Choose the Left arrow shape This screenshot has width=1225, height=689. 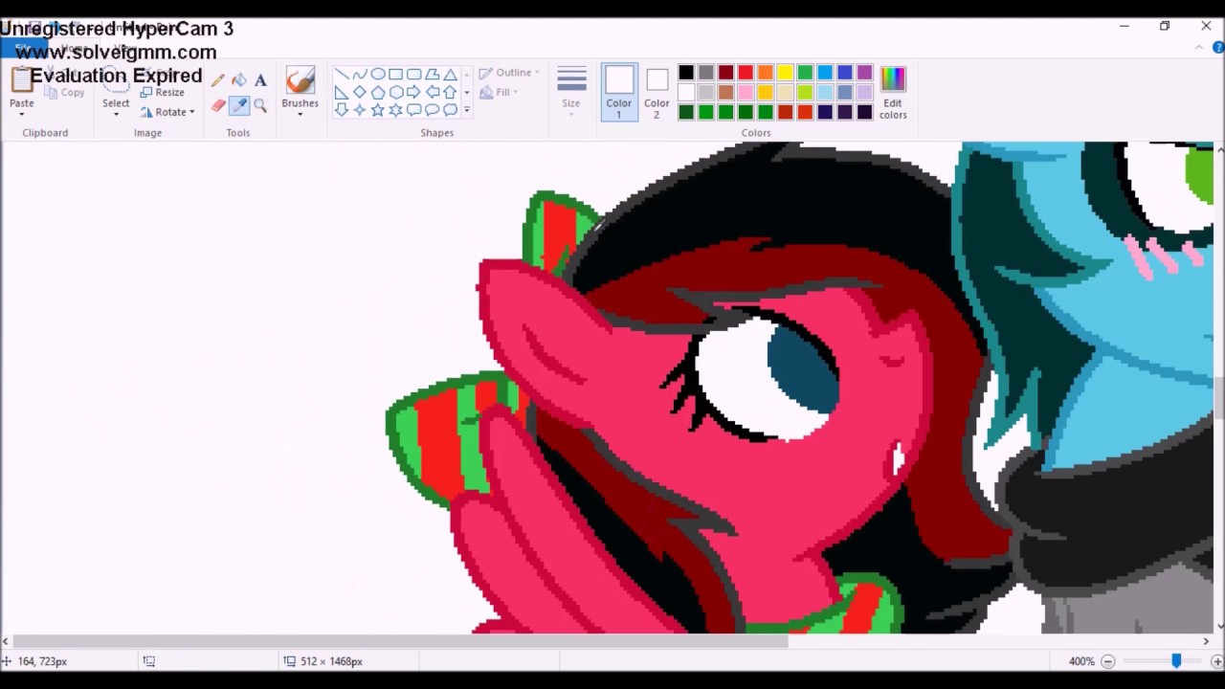tap(433, 92)
